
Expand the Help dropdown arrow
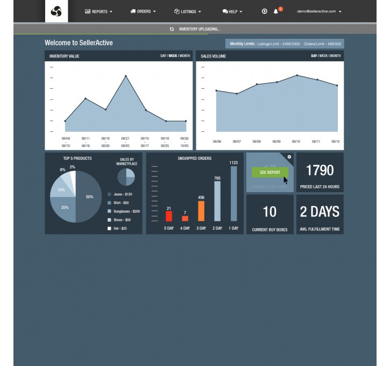point(241,12)
